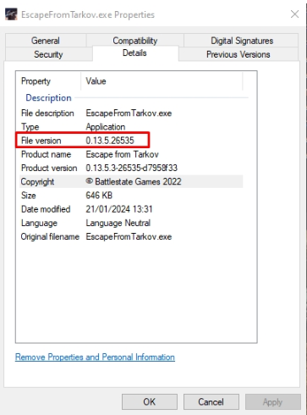Select the Original filename row
The height and width of the screenshot is (415, 307).
(x=131, y=236)
